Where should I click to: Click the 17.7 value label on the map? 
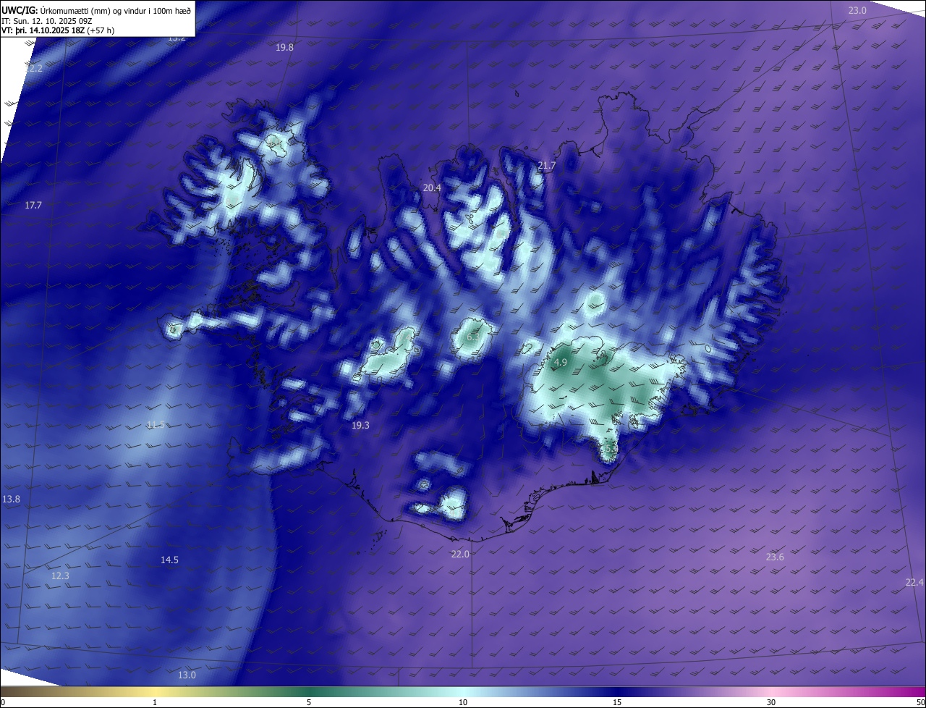pos(33,206)
